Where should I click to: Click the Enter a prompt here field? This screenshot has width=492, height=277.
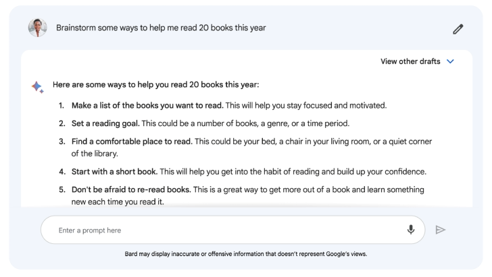232,230
